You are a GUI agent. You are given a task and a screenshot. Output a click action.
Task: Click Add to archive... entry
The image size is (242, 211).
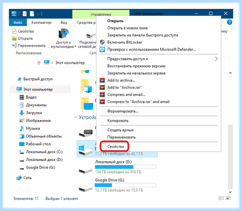pos(121,80)
